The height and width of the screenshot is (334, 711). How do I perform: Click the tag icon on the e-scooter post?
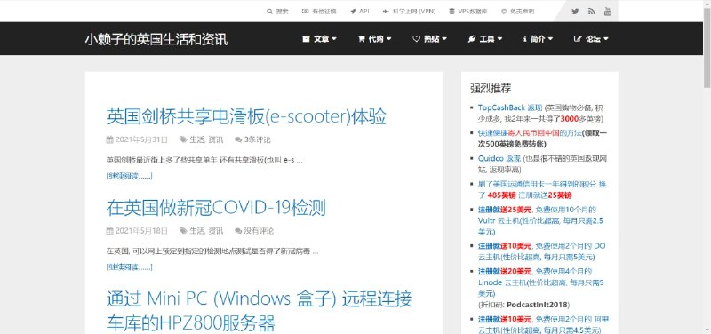pos(183,139)
